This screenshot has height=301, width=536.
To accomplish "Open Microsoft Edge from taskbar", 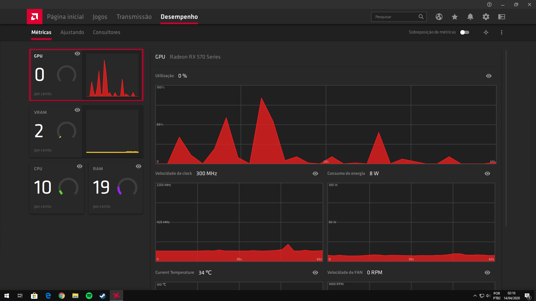I will pyautogui.click(x=48, y=296).
